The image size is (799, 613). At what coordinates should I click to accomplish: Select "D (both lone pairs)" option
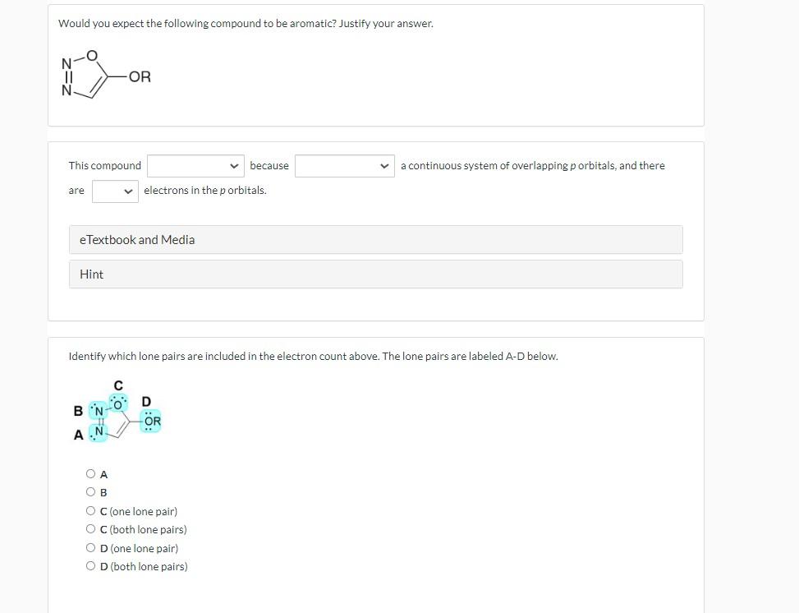[x=91, y=565]
